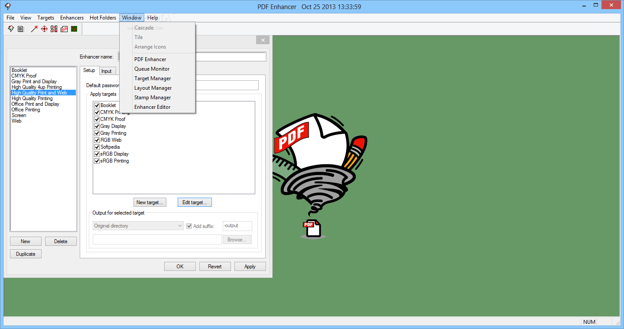Click the PDF Enhancer tornado toolbar icon
This screenshot has width=624, height=329.
point(11,29)
